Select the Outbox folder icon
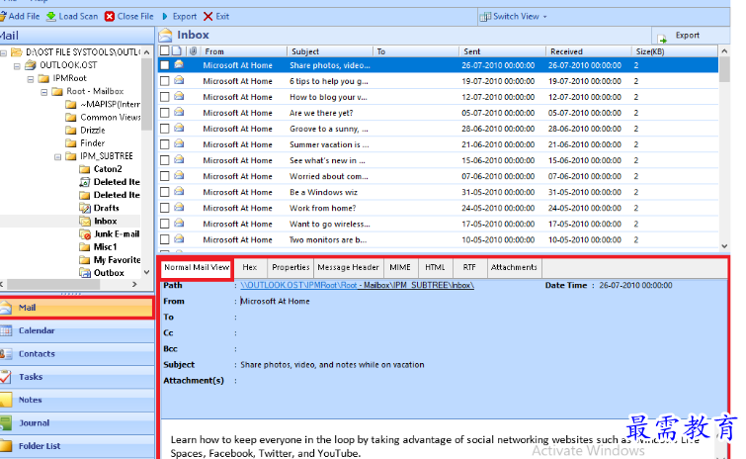Screen dimensions: 746x459 point(85,273)
